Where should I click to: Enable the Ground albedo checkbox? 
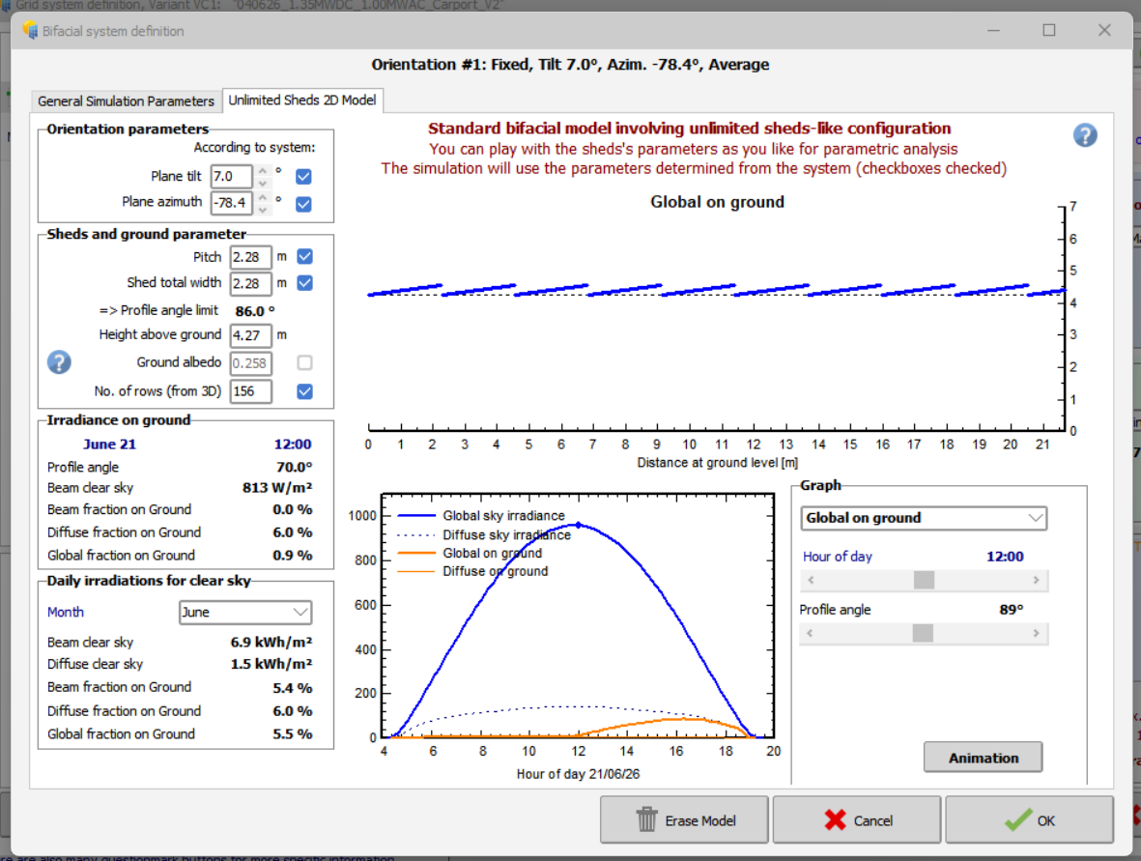(304, 363)
